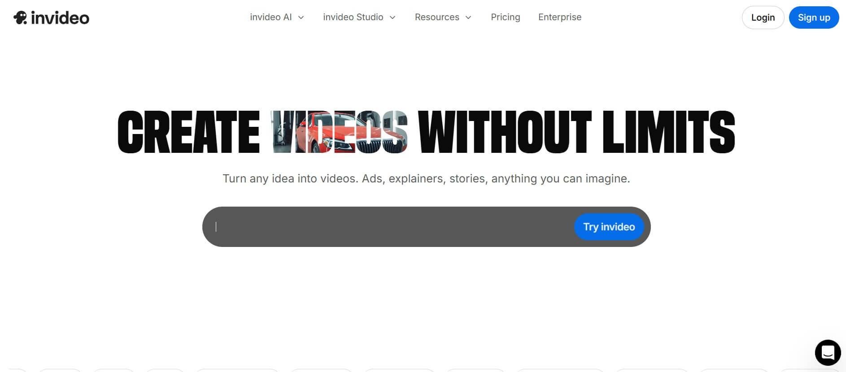The width and height of the screenshot is (846, 372).
Task: Click the Sign up button
Action: tap(814, 17)
